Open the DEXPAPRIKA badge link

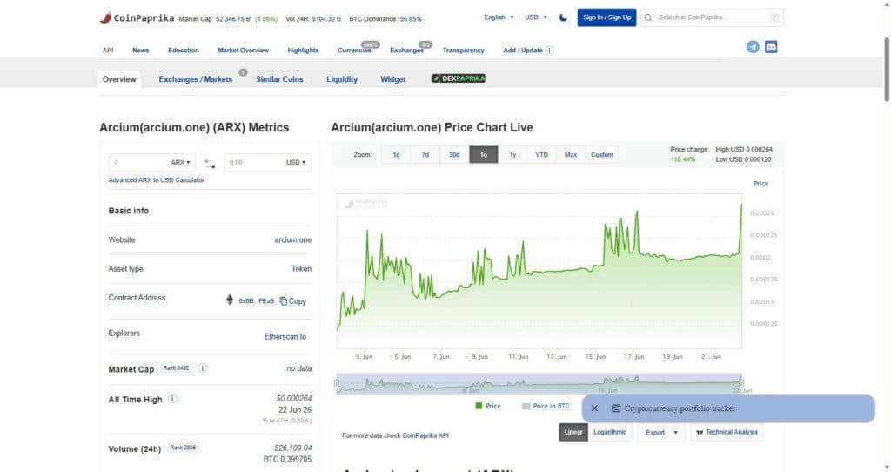coord(458,78)
